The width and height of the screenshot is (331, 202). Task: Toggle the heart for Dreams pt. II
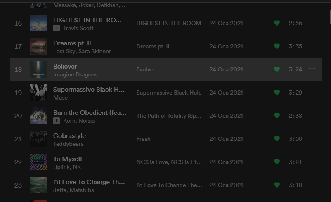coord(277,46)
